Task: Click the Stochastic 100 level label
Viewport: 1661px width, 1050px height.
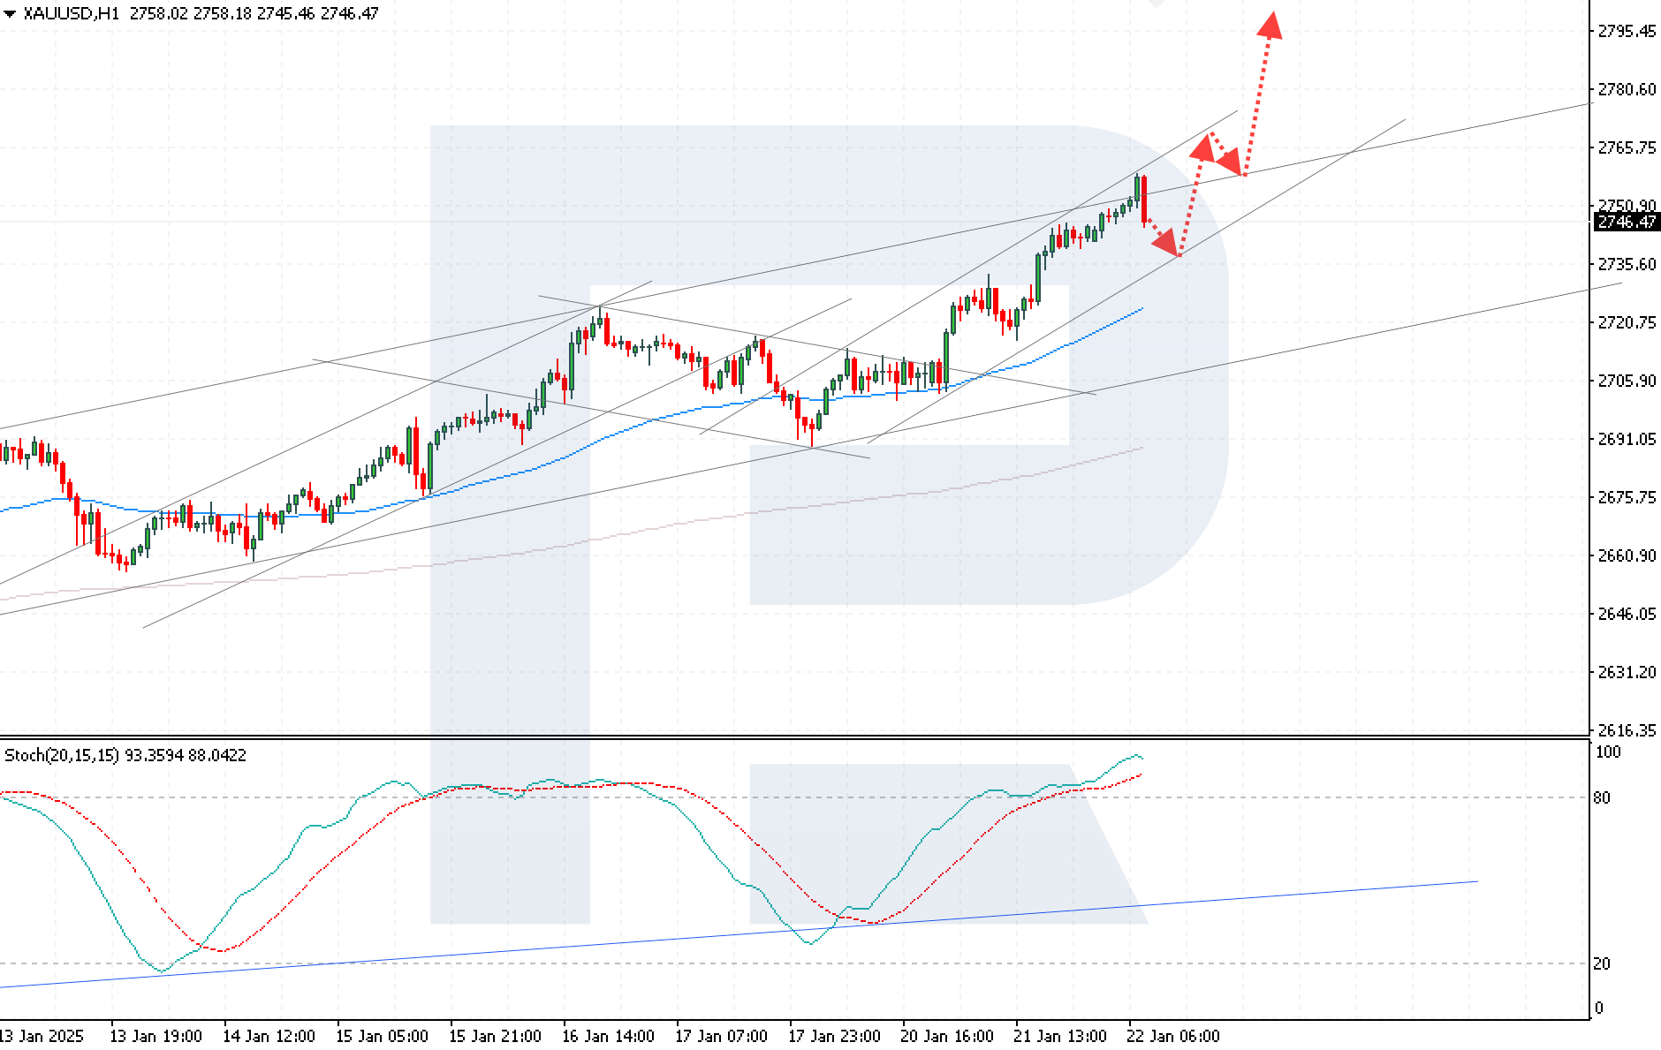Action: point(1608,752)
